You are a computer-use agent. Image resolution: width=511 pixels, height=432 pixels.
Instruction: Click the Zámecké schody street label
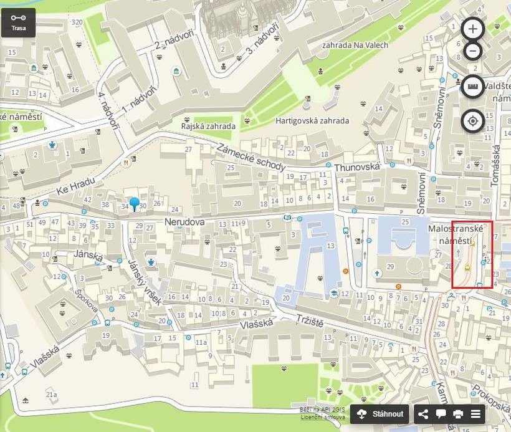(x=251, y=158)
